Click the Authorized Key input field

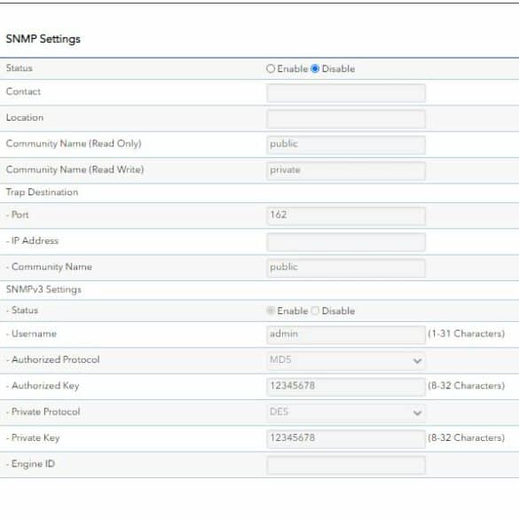346,386
